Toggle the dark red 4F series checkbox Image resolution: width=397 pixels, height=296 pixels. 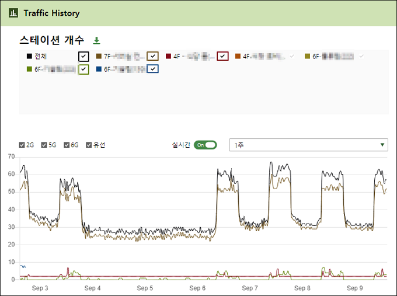[222, 56]
